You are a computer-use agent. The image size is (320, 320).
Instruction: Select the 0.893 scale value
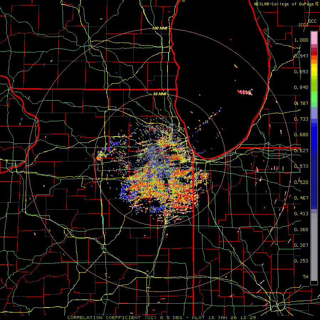coord(301,71)
